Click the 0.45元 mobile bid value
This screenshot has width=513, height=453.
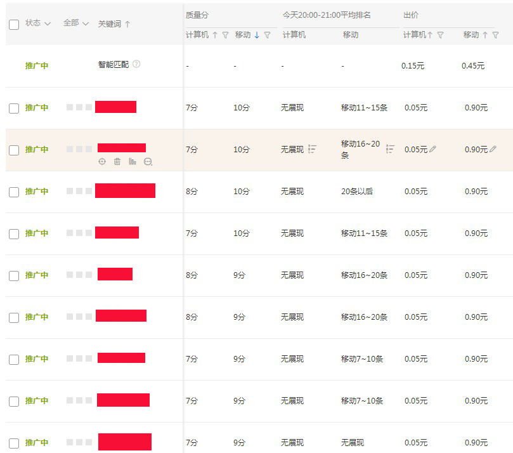pyautogui.click(x=473, y=66)
